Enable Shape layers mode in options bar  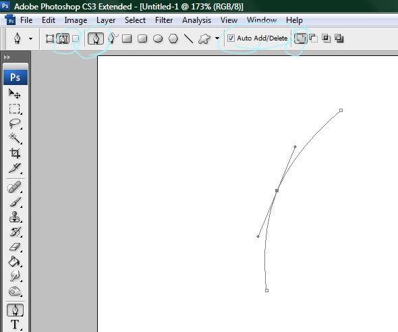[x=50, y=38]
